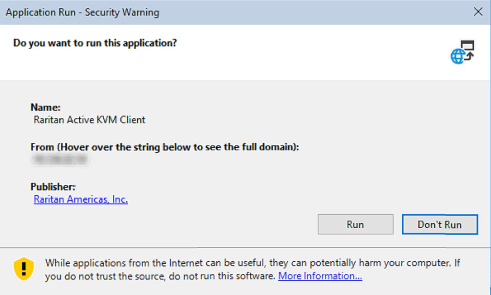
Task: Click the Application Run title bar text
Action: point(82,12)
